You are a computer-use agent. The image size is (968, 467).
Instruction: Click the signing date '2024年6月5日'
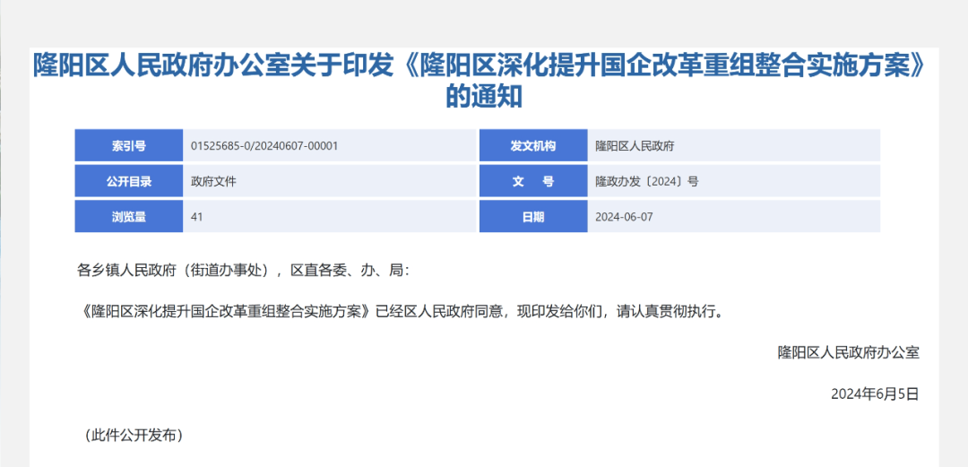[875, 393]
